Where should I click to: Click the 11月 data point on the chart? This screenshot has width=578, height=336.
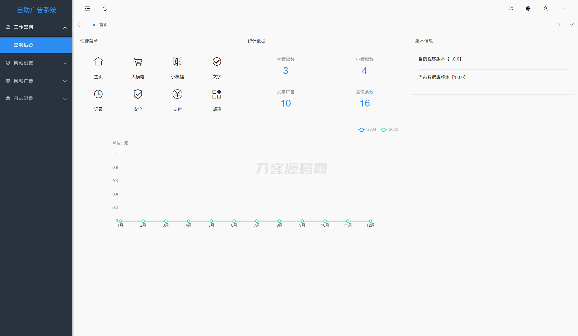pos(348,221)
